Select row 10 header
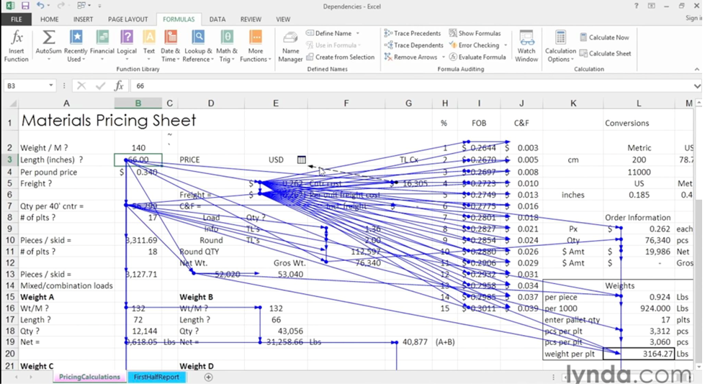 9,240
